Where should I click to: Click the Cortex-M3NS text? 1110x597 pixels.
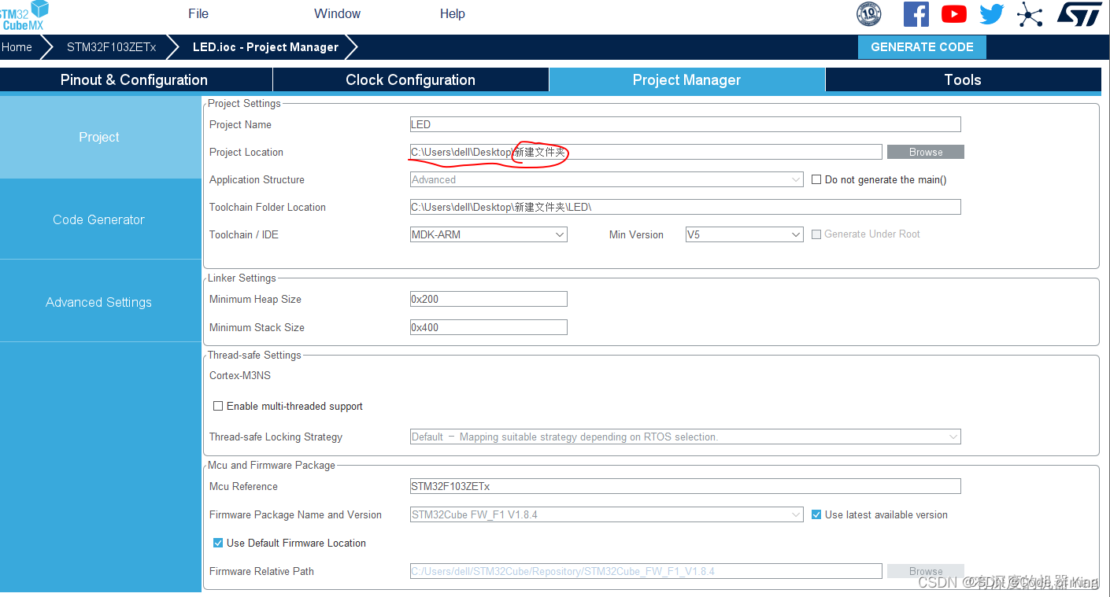[x=240, y=375]
